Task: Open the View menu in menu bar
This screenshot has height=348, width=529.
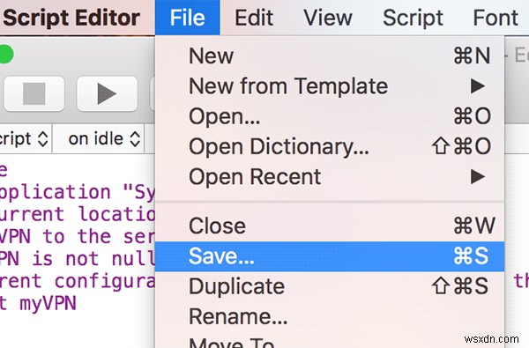Action: [328, 18]
